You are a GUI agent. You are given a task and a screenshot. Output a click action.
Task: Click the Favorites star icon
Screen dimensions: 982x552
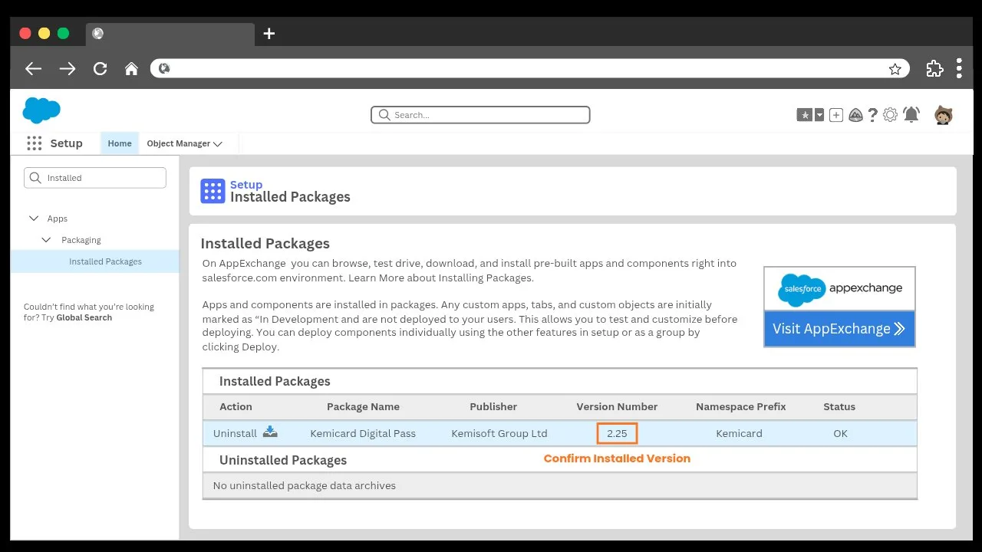[804, 115]
